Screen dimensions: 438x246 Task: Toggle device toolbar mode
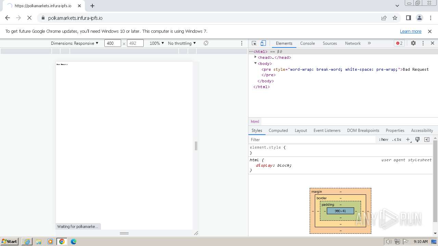click(x=263, y=43)
